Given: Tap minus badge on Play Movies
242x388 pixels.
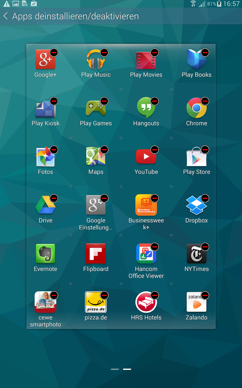Looking at the screenshot, I should coord(155,52).
